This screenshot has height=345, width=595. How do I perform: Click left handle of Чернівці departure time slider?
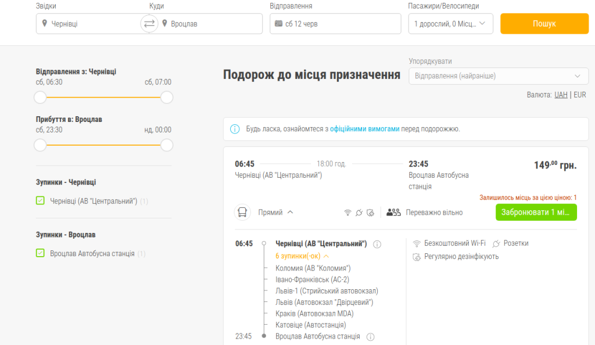click(x=40, y=97)
